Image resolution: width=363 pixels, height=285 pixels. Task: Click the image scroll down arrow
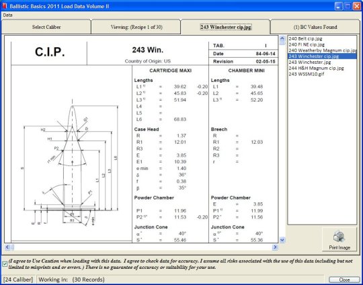pos(282,240)
